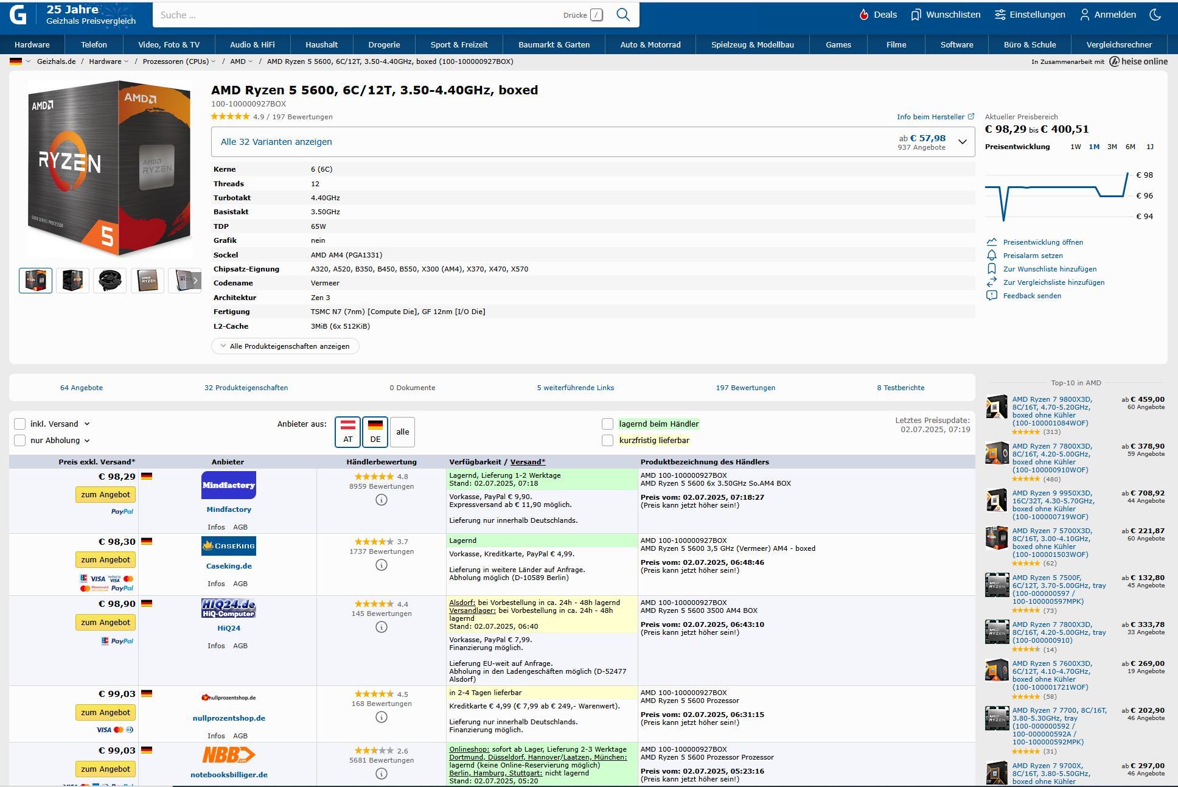Open Video, Foto & TV category
The height and width of the screenshot is (787, 1178).
click(169, 44)
